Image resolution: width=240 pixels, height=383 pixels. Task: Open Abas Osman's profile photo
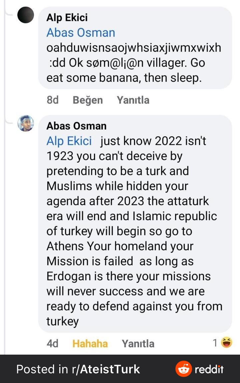click(x=26, y=123)
